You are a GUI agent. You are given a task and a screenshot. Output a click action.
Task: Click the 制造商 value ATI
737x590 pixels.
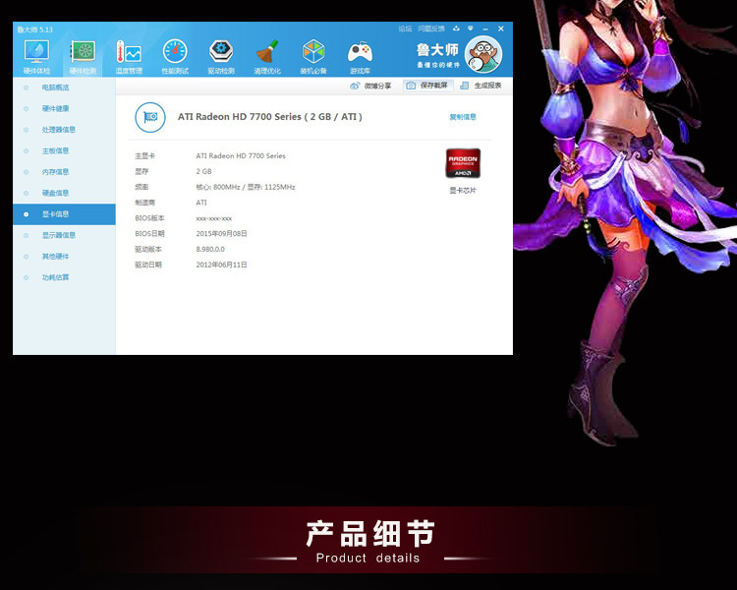[x=201, y=203]
